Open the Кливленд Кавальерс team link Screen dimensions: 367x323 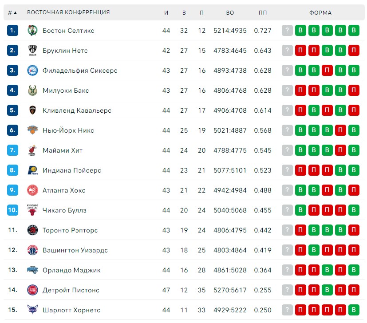point(77,110)
